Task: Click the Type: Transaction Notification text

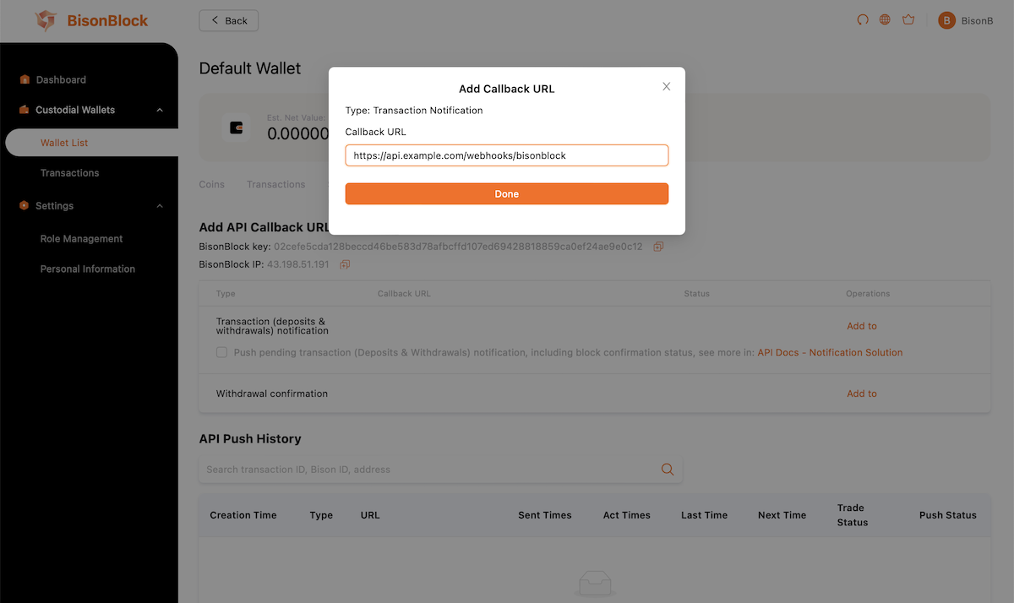Action: [414, 111]
